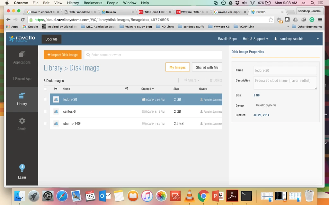329x205 pixels.
Task: Open the Chrome hamburger menu
Action: [x=320, y=20]
